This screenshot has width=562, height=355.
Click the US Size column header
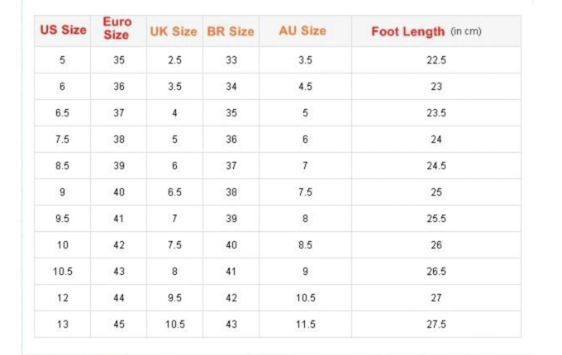pyautogui.click(x=63, y=31)
